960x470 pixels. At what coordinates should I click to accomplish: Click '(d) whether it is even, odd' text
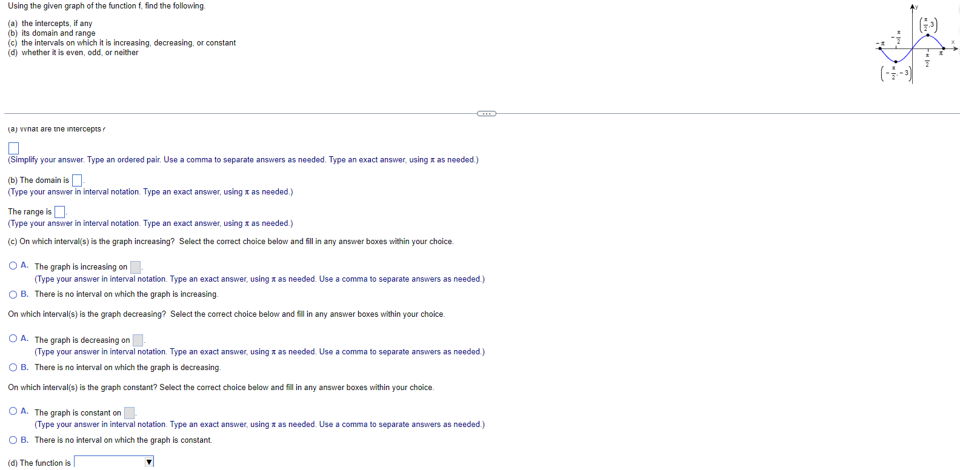coord(73,53)
